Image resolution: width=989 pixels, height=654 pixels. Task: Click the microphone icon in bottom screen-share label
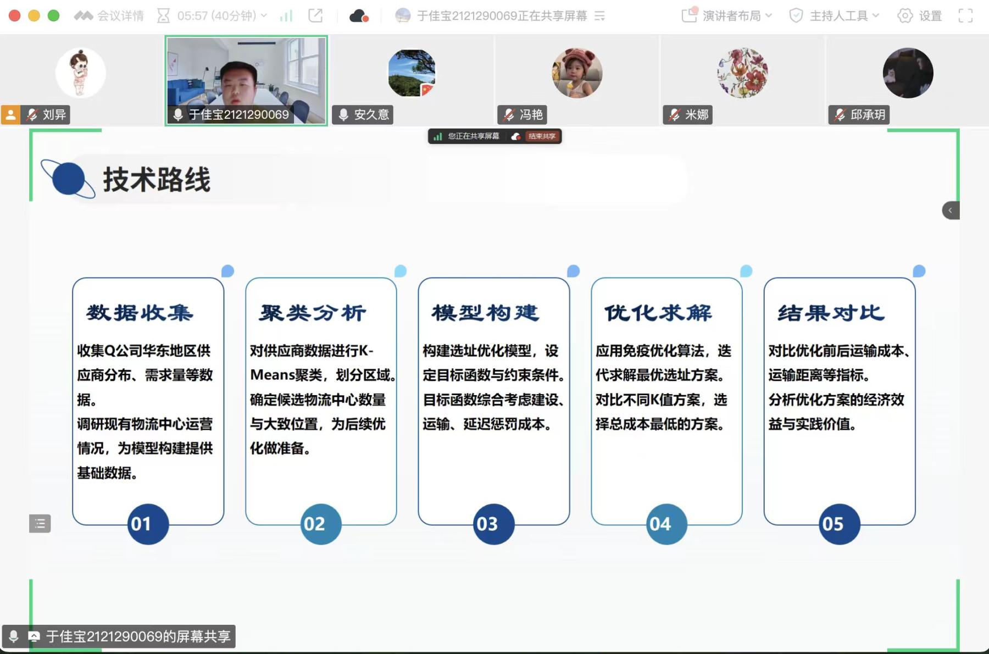(14, 636)
